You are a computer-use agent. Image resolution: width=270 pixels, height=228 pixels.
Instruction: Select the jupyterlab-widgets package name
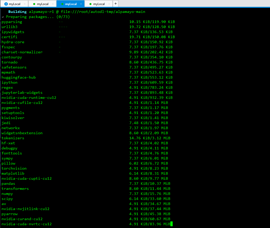click(x=22, y=93)
